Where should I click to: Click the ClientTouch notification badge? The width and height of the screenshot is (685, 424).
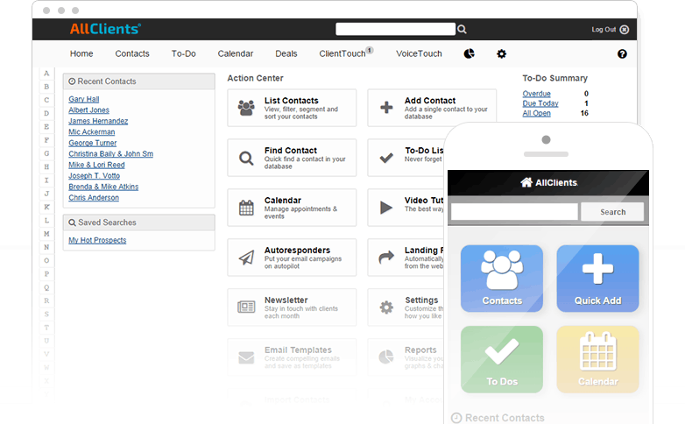[x=370, y=50]
